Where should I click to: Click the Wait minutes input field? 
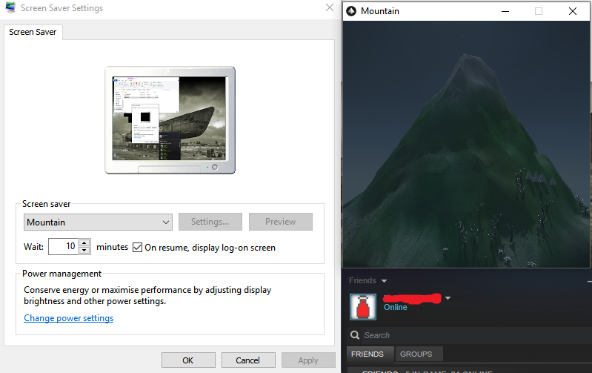(63, 247)
